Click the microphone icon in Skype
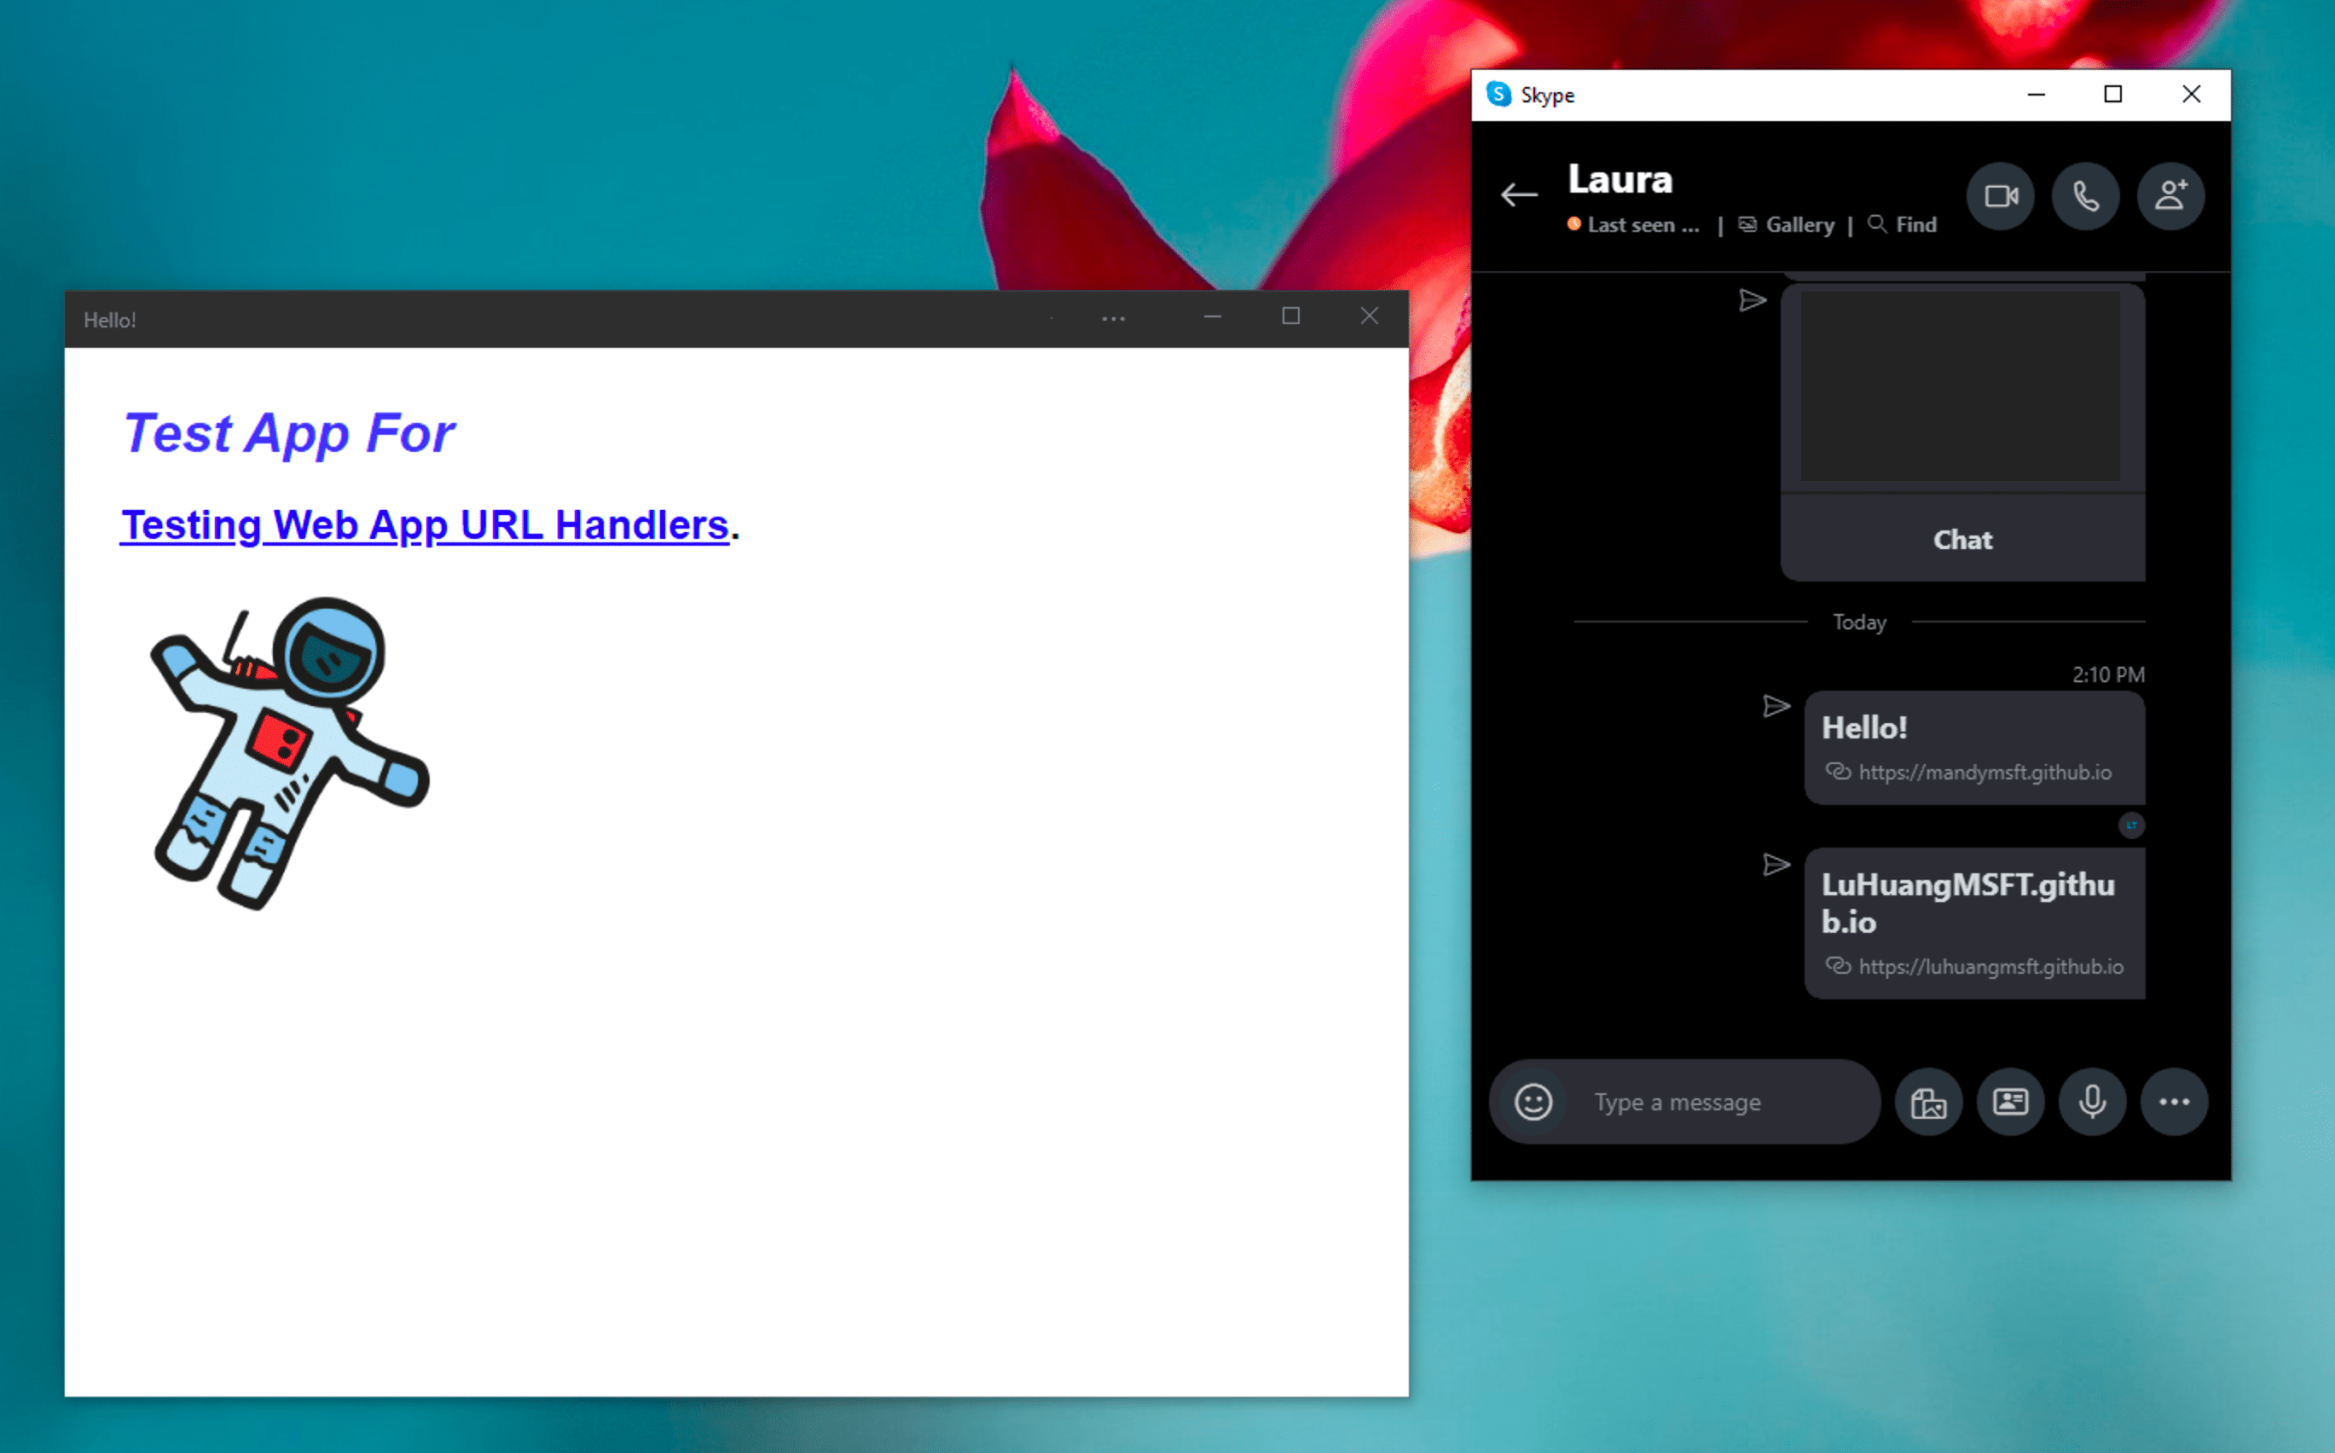Screen dimensions: 2335x1453 [x=2092, y=1102]
